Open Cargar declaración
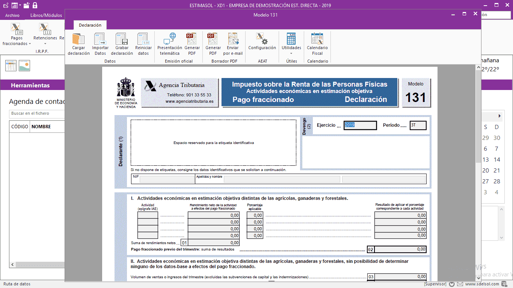Image resolution: width=513 pixels, height=288 pixels. pos(78,44)
